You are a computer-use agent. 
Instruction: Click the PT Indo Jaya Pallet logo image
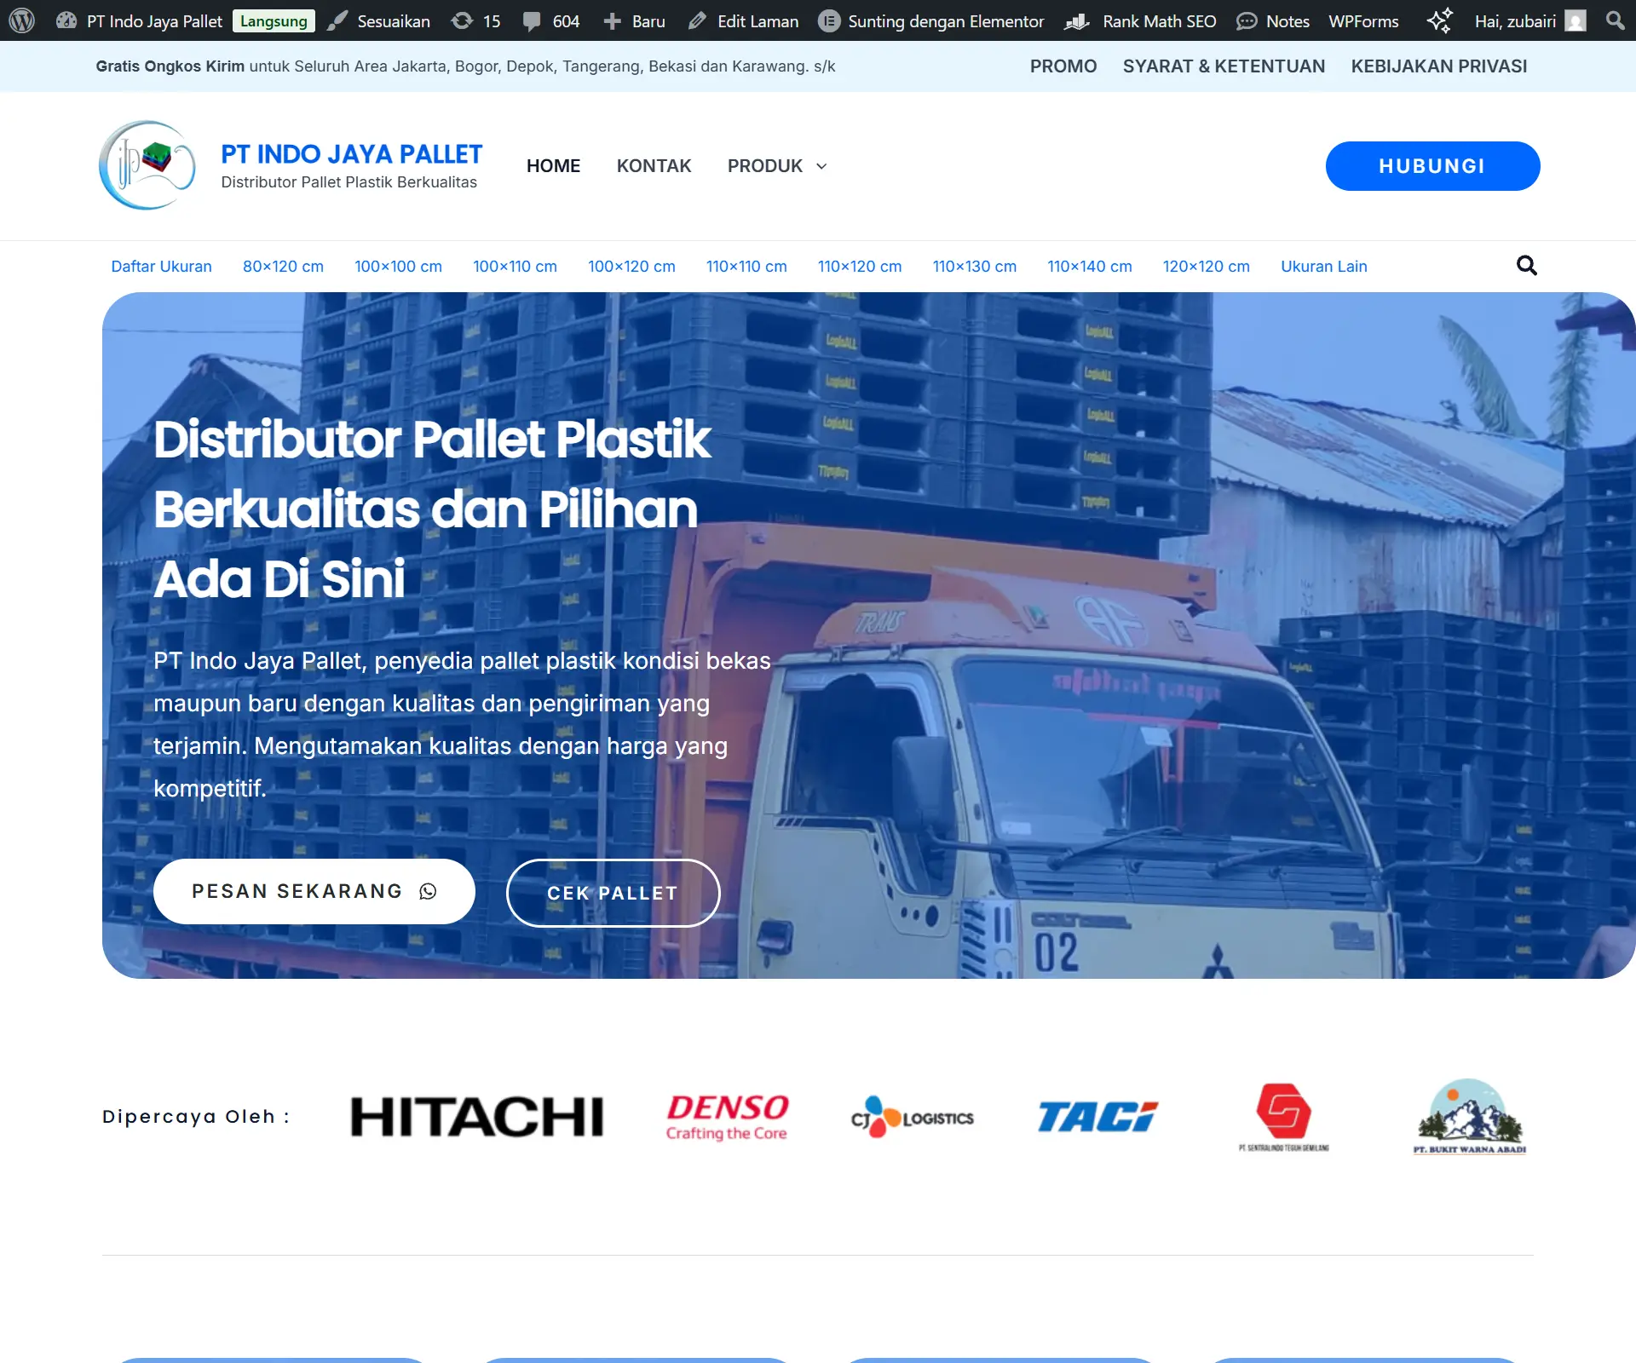point(147,165)
